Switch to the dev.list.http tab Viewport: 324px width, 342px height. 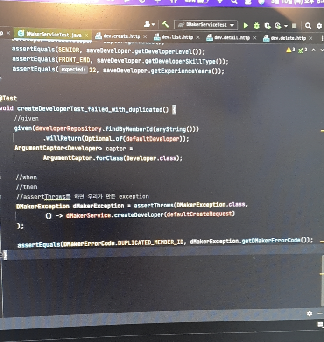(x=177, y=37)
